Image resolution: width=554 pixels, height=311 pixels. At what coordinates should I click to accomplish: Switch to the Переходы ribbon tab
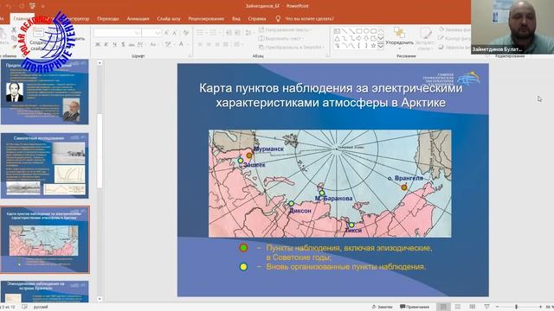(108, 19)
